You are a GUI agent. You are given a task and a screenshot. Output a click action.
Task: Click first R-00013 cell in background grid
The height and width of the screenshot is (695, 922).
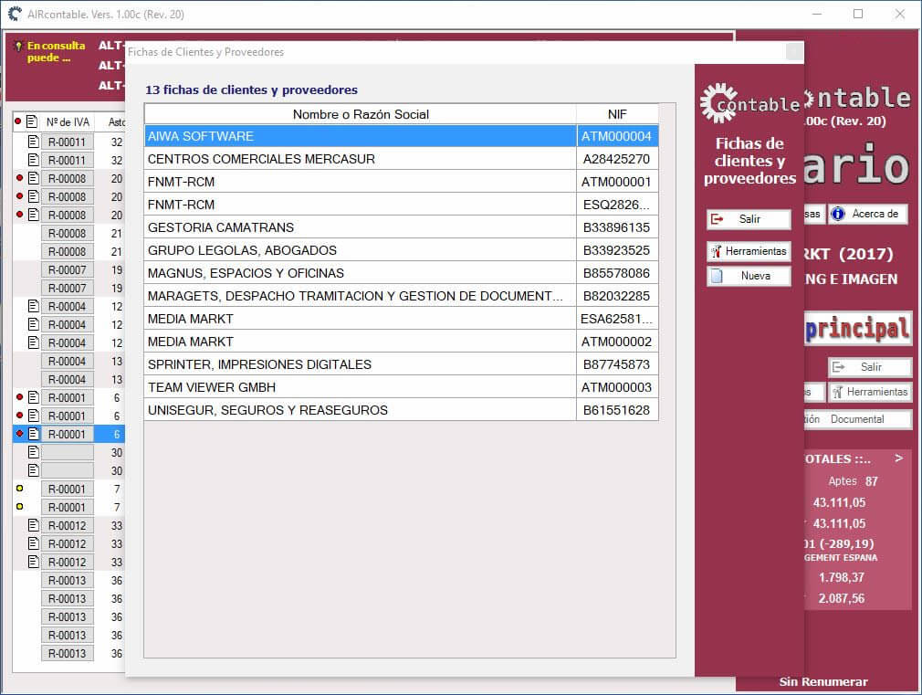point(67,580)
